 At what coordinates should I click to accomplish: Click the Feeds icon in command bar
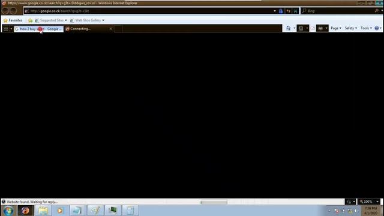tap(301, 28)
